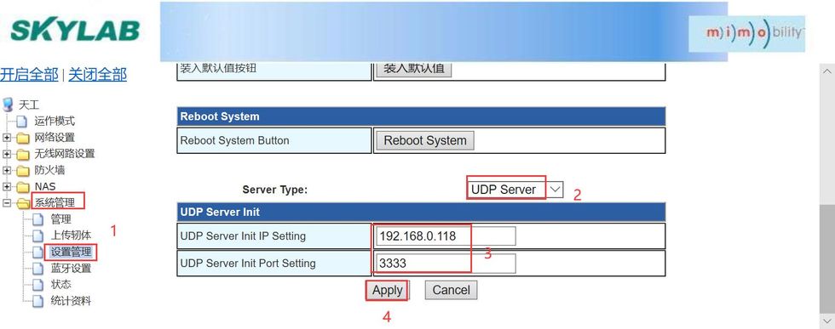This screenshot has width=835, height=329.
Task: Expand the NAS tree node
Action: pyautogui.click(x=7, y=186)
